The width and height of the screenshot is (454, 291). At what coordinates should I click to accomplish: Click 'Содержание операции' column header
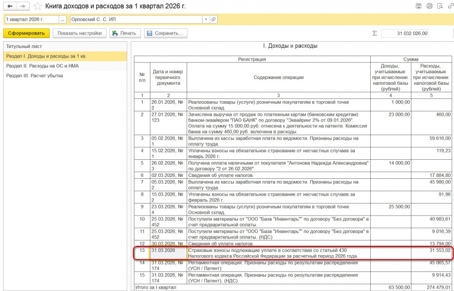click(279, 77)
